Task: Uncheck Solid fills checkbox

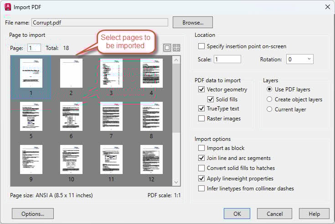Action: click(x=211, y=99)
